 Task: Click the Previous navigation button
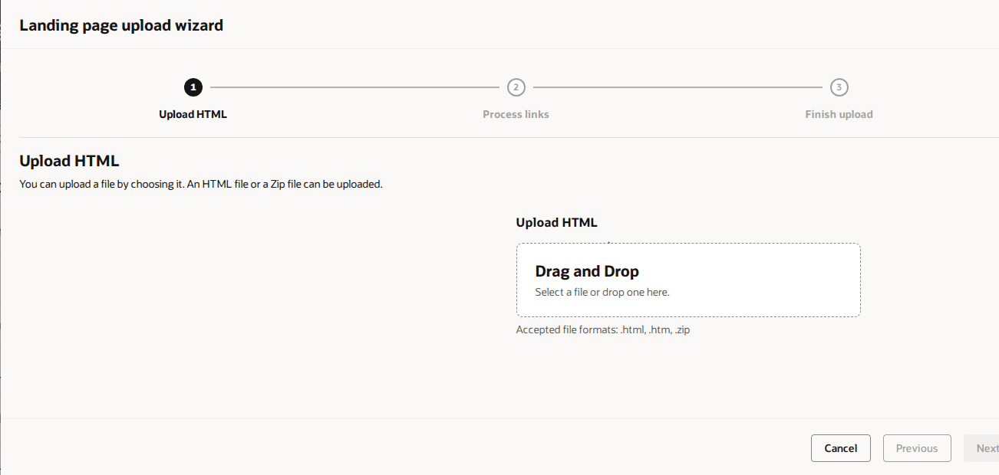click(x=917, y=447)
